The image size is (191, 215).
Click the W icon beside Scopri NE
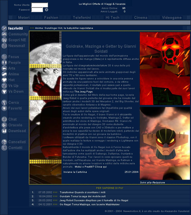pyautogui.click(x=4, y=40)
